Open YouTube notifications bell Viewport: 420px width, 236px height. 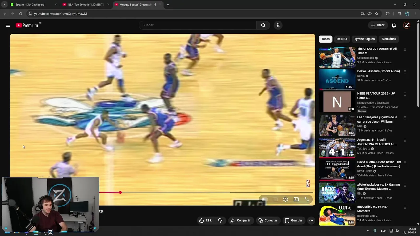pyautogui.click(x=394, y=25)
